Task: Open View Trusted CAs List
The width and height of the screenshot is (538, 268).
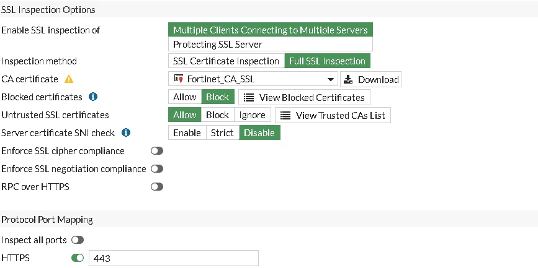Action: [333, 115]
